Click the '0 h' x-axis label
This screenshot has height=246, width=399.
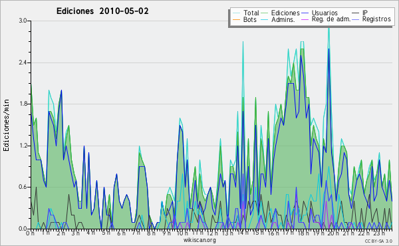[x=31, y=233]
